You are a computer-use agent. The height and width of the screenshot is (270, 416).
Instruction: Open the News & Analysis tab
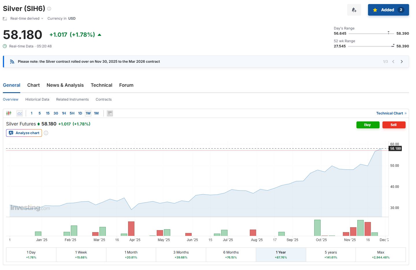point(65,85)
